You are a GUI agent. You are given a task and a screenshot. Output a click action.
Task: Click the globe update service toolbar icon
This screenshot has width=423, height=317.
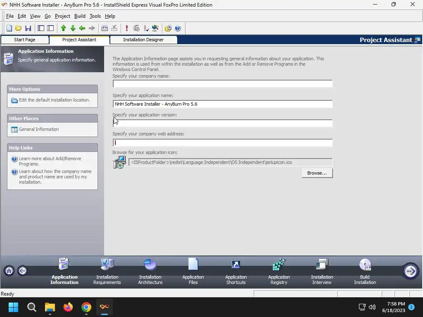tap(155, 28)
